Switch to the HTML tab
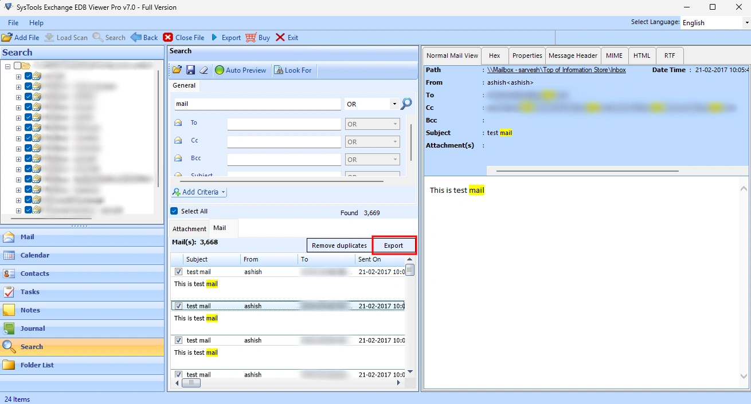Viewport: 751px width, 404px height. (x=642, y=56)
